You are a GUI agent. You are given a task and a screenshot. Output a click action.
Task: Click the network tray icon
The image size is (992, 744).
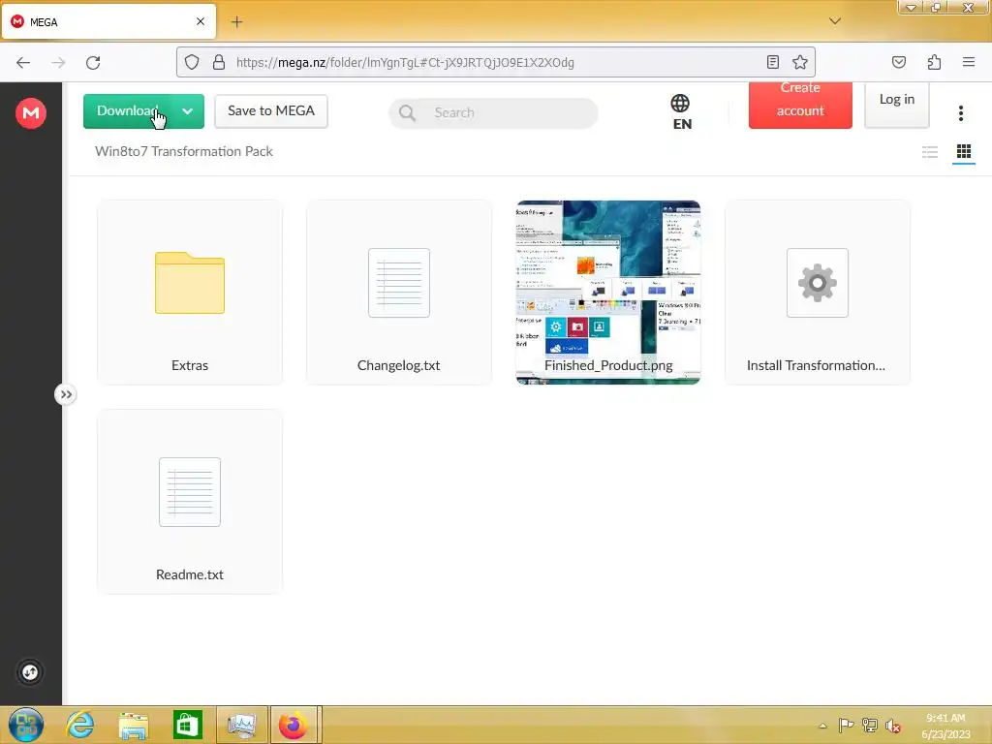869,725
